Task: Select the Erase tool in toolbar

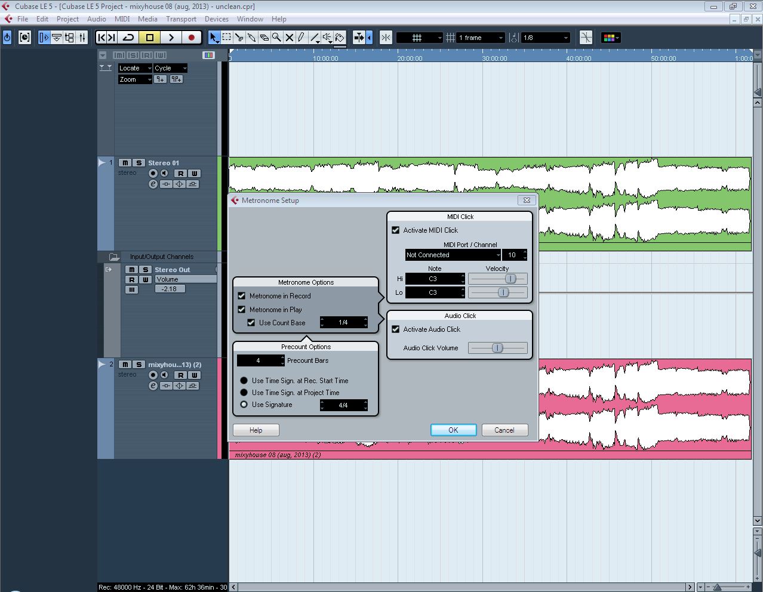Action: coord(264,38)
